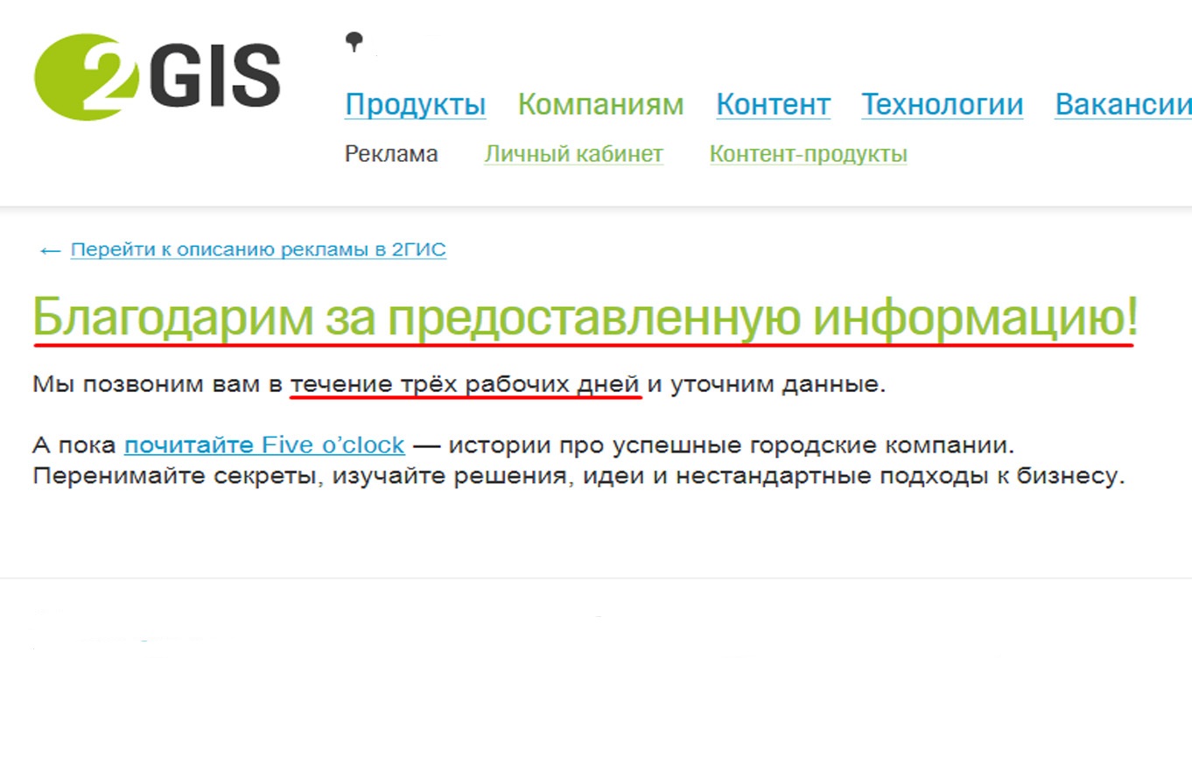The height and width of the screenshot is (757, 1192).
Task: Open the Компаниям section
Action: tap(600, 105)
